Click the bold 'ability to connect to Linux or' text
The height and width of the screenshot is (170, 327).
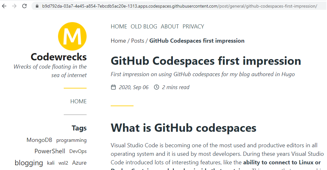tap(282, 162)
